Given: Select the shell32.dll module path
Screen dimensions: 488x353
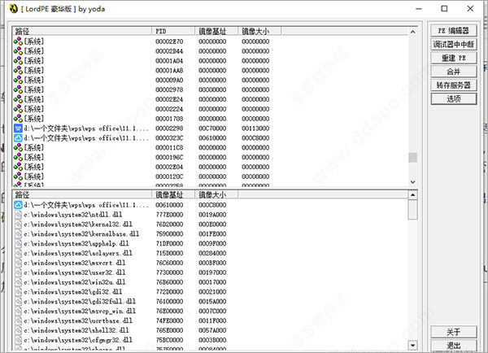Looking at the screenshot, I should [76, 330].
